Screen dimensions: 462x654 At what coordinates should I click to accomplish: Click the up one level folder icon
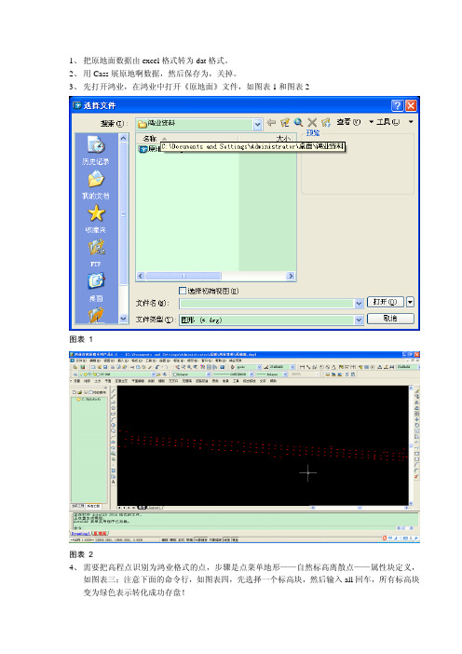pyautogui.click(x=285, y=122)
